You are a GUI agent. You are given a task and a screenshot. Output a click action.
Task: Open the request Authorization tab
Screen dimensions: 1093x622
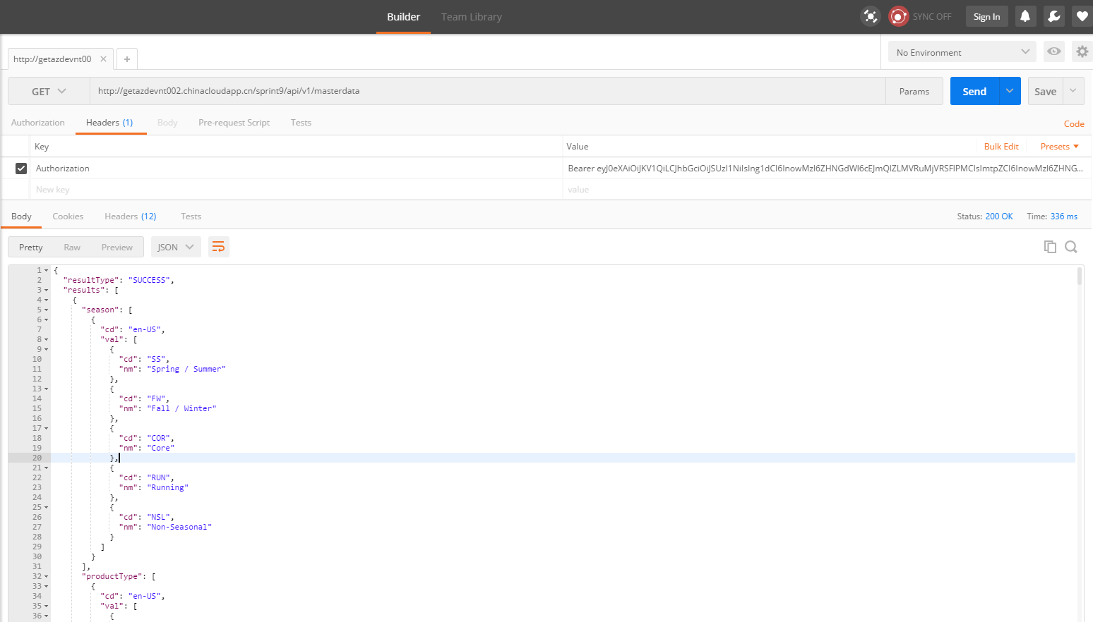pyautogui.click(x=38, y=123)
